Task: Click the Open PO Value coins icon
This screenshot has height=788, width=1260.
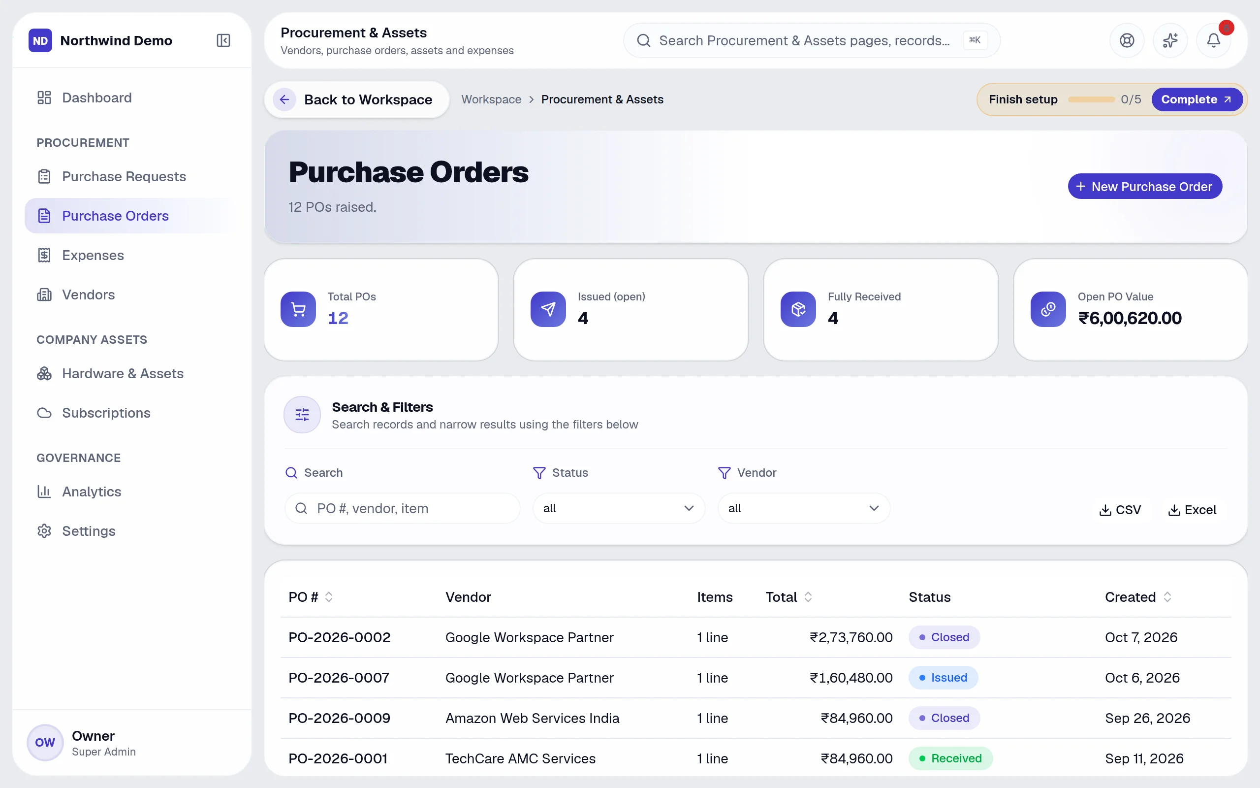Action: click(x=1048, y=309)
